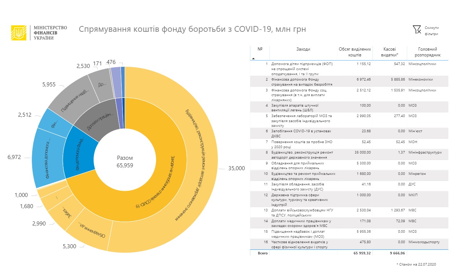The width and height of the screenshot is (470, 271).
Task: Click the Ministry of Finance trident logo
Action: 18,33
